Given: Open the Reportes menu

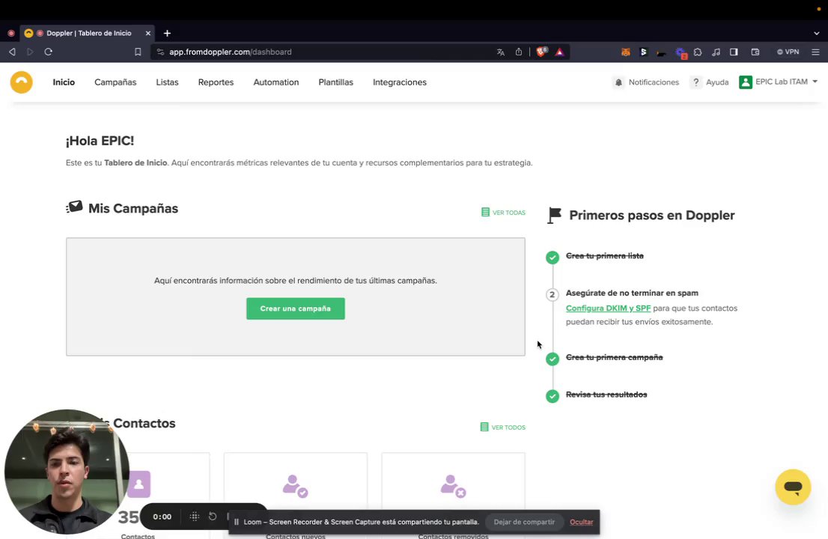Looking at the screenshot, I should coord(216,82).
